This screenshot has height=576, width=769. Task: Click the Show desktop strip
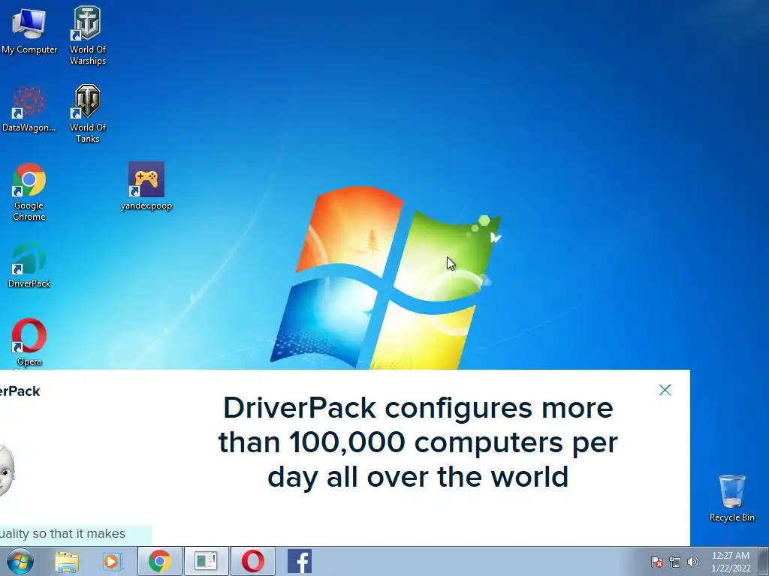point(764,561)
